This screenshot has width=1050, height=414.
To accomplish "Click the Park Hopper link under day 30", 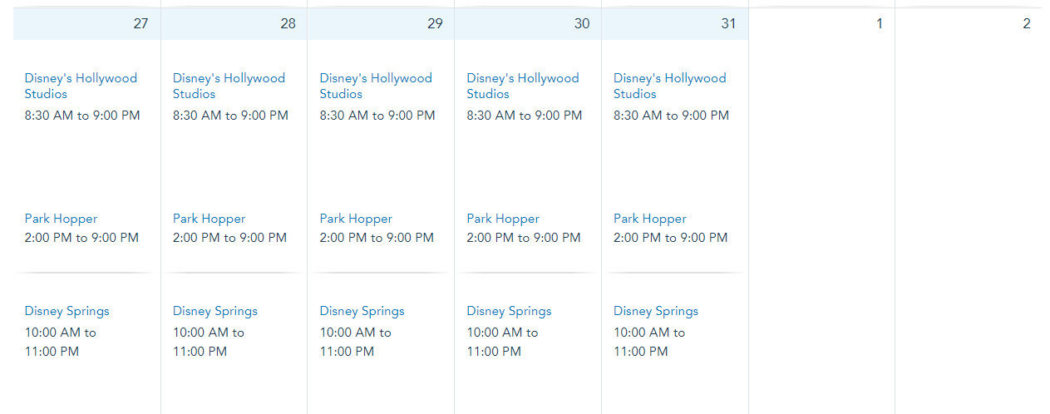I will click(503, 219).
